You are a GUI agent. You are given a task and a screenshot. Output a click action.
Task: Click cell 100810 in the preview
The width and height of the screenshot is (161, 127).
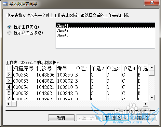[x=66, y=87]
